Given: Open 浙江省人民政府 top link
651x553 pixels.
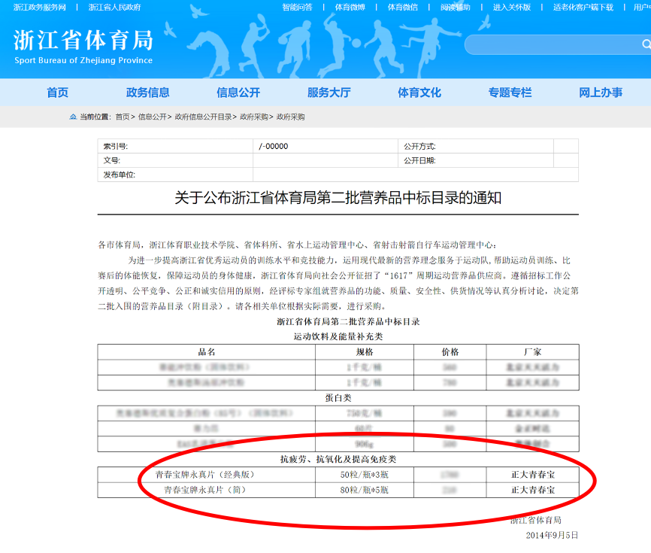Looking at the screenshot, I should (114, 7).
